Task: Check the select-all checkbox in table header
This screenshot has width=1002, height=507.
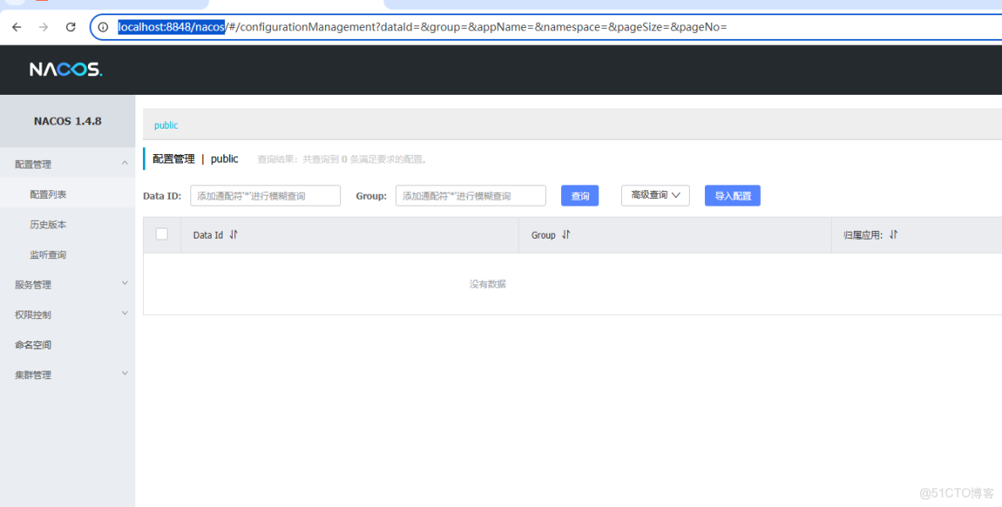Action: click(x=161, y=234)
